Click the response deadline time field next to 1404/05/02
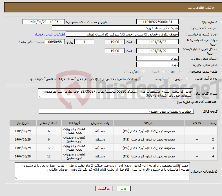The image size is (222, 196). (x=115, y=42)
